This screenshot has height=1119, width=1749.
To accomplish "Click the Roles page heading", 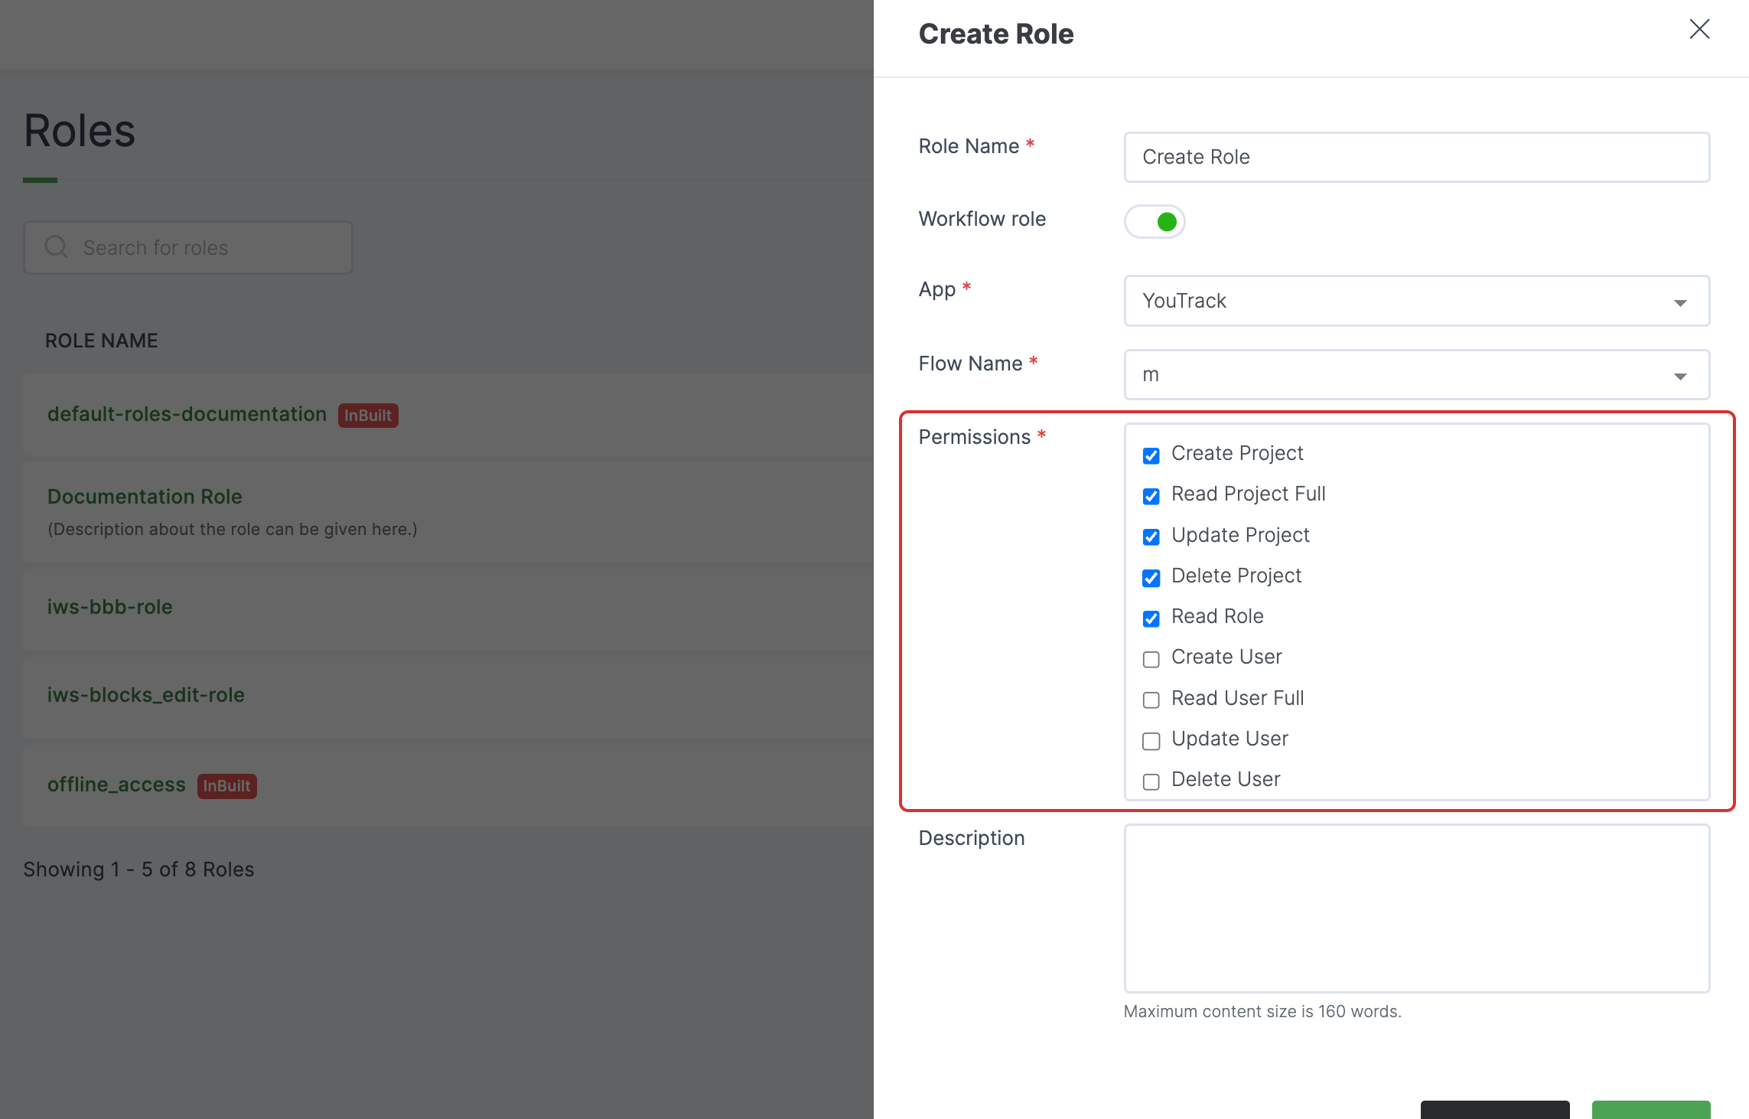I will click(80, 130).
